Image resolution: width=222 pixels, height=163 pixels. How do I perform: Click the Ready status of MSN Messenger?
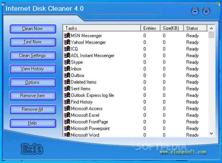coord(192,36)
